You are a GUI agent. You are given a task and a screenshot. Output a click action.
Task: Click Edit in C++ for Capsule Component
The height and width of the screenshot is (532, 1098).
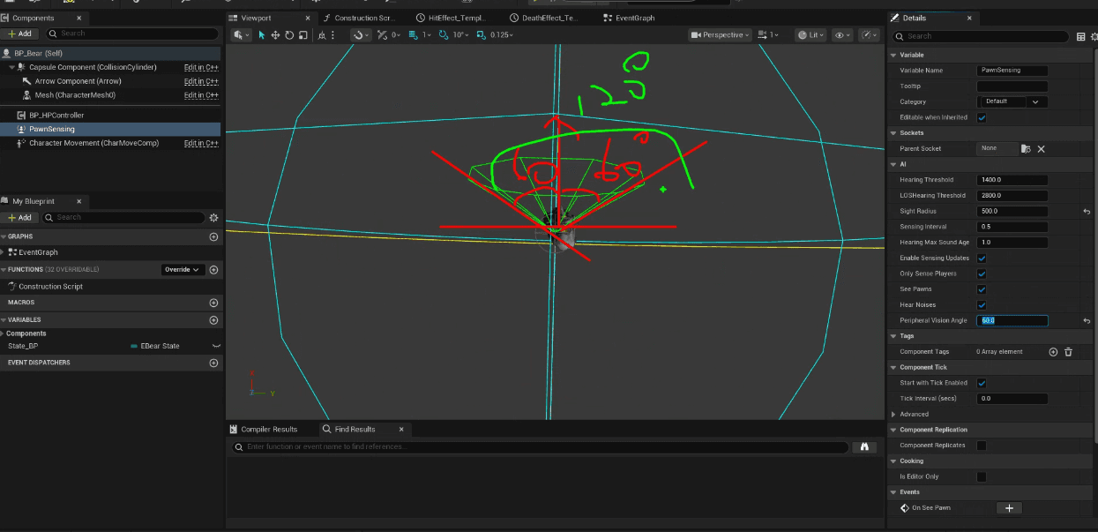(201, 67)
